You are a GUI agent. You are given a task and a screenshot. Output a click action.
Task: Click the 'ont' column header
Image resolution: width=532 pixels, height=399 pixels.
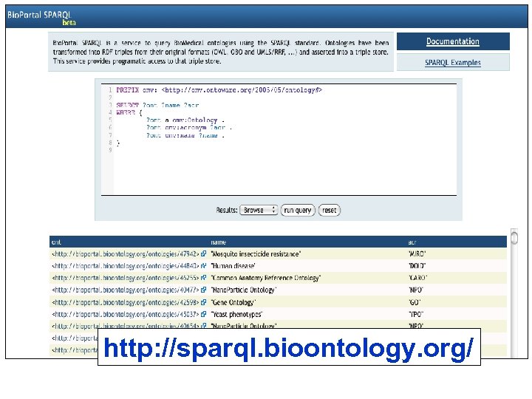click(56, 242)
